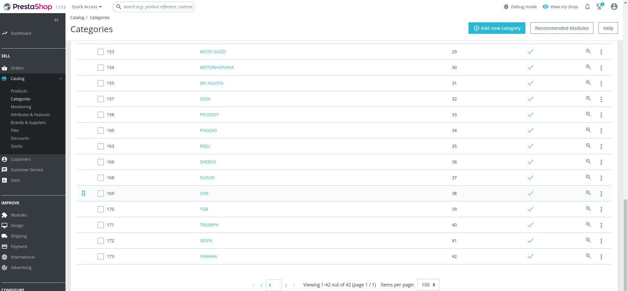Screen dimensions: 628x291
Task: Open Attributes & Features submenu item
Action: click(x=30, y=114)
